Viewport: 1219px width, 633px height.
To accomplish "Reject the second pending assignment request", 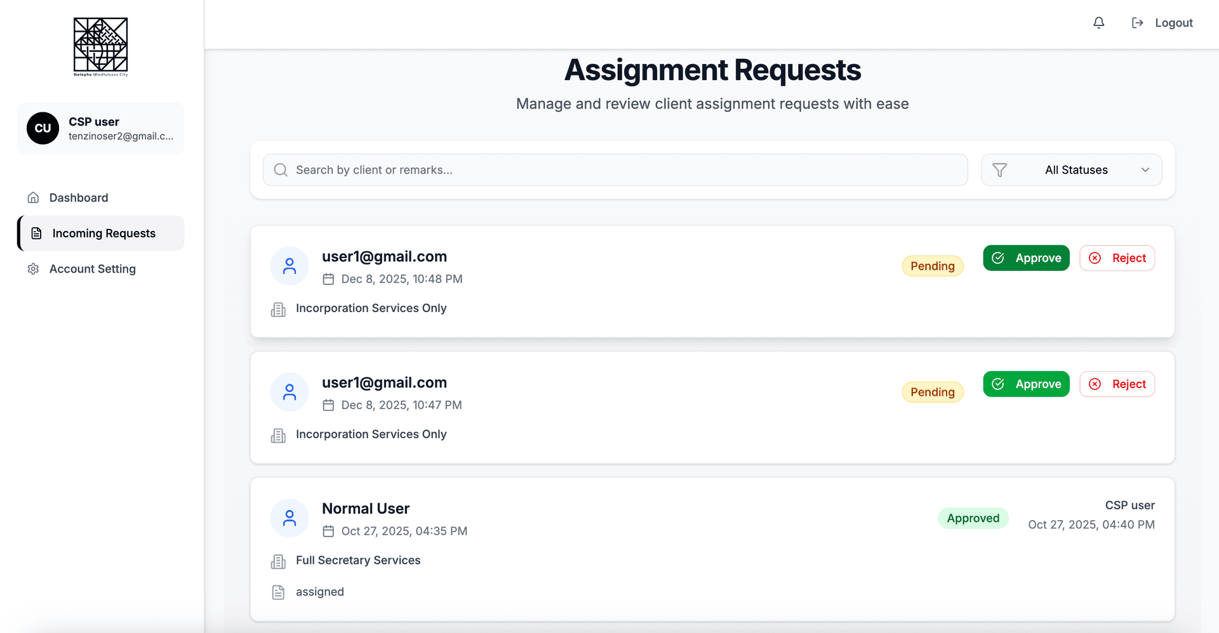I will coord(1117,384).
